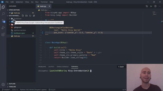Open the Run and Debug view
Viewport: 163px width, 91px height.
[x=3, y=28]
